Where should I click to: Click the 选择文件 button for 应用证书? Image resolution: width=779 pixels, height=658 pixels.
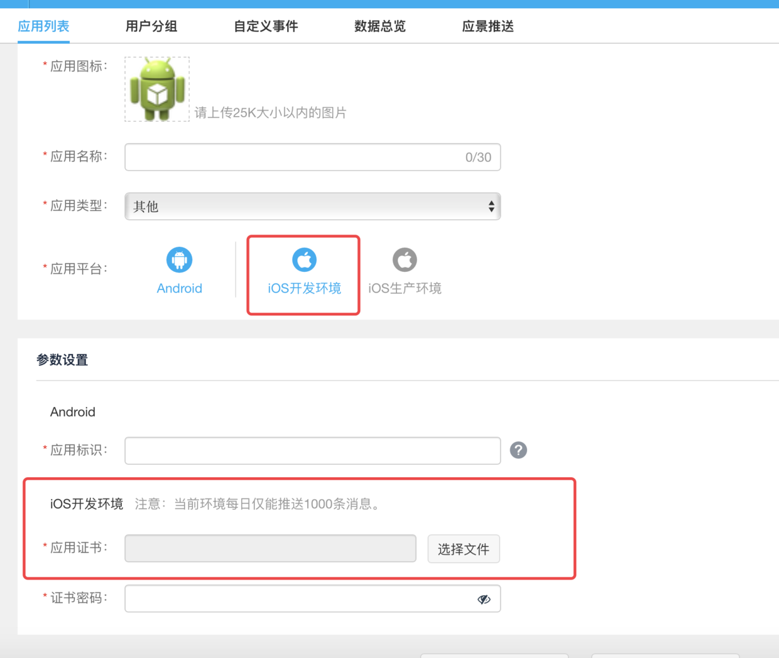[x=463, y=548]
